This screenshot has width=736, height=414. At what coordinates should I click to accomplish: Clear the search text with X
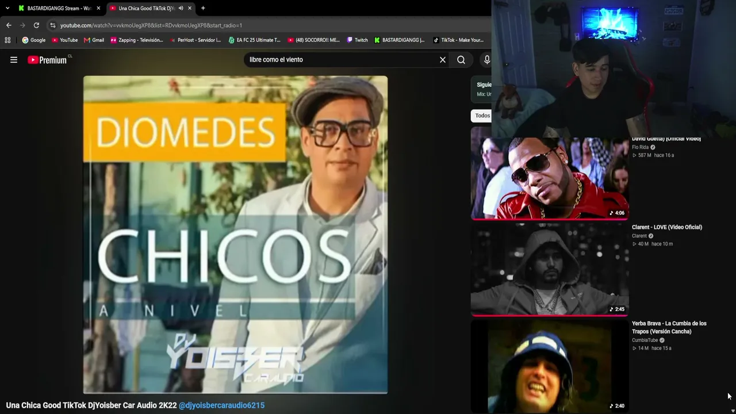pos(443,60)
